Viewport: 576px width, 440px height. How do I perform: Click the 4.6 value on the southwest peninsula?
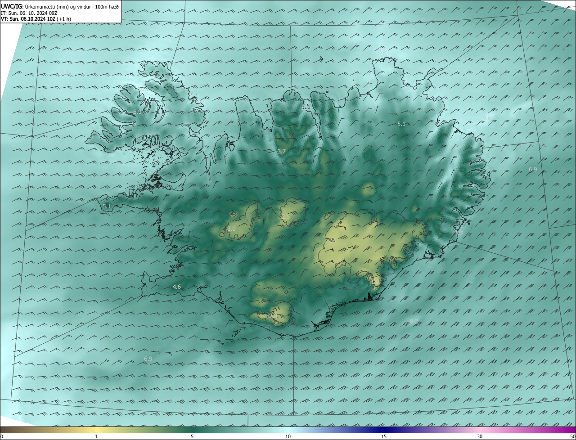coord(177,287)
